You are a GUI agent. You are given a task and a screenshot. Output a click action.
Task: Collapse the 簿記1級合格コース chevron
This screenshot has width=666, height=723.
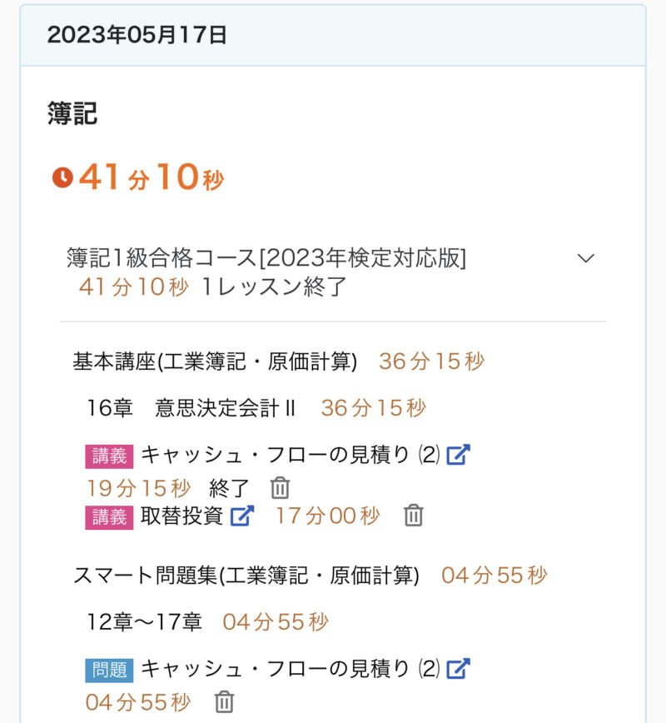pos(586,258)
